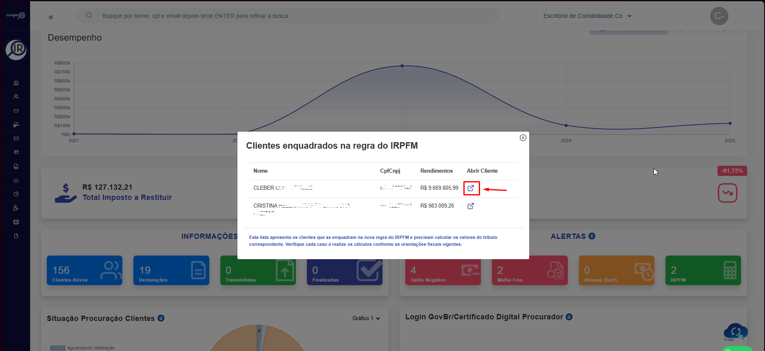Viewport: 765px width, 351px height.
Task: Click the peak data point on chart
Action: tap(402, 66)
